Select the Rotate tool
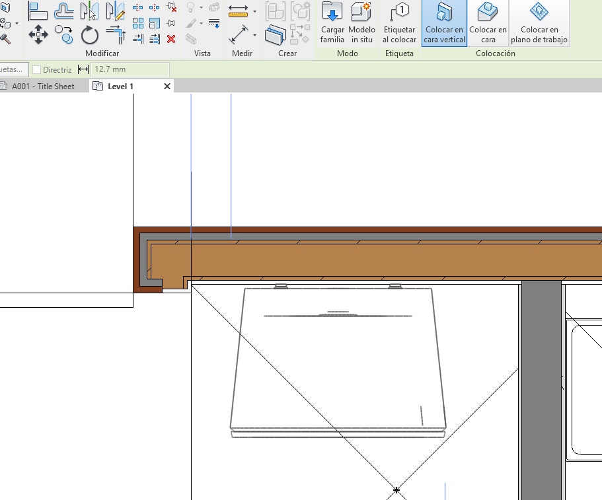 (x=89, y=34)
